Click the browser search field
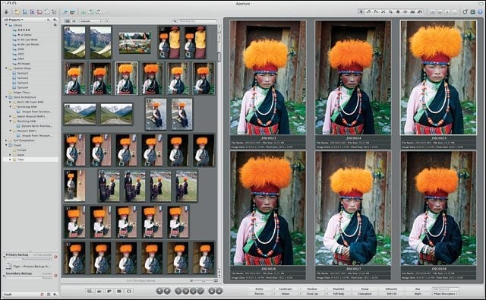The width and height of the screenshot is (486, 300). point(197,21)
